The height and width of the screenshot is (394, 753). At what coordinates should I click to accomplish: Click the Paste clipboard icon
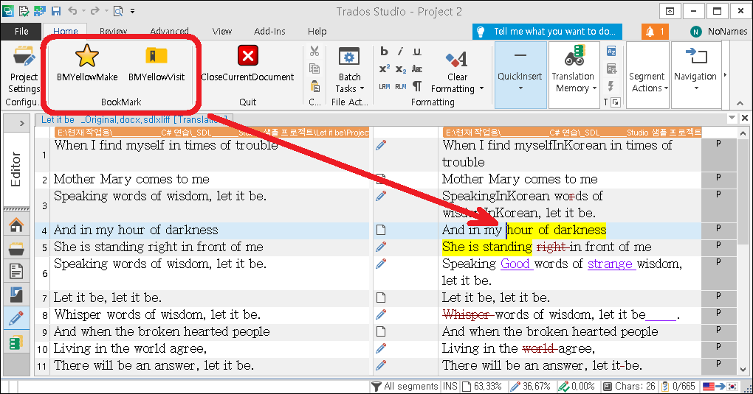(314, 86)
